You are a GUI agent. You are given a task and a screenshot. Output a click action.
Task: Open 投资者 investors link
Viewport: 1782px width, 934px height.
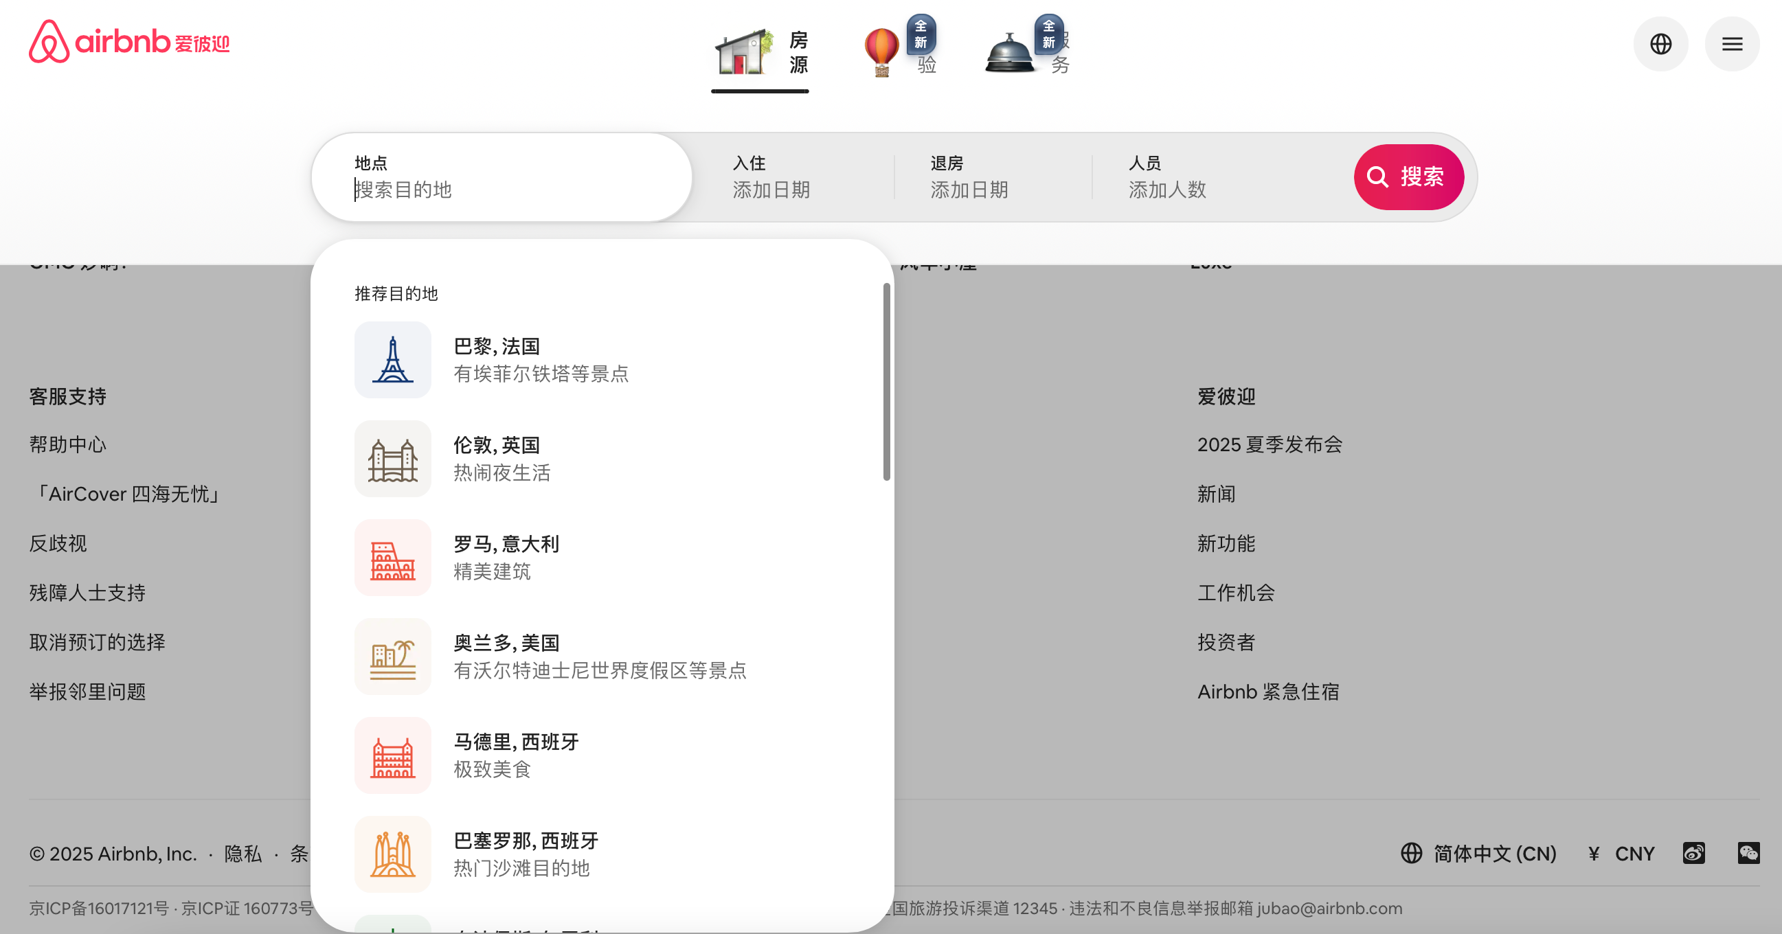(x=1226, y=642)
